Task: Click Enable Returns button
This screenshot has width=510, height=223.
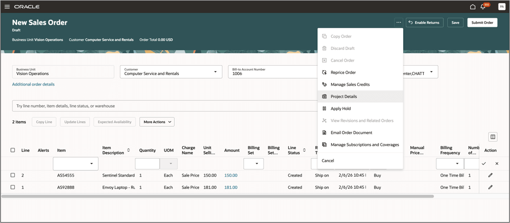Action: coord(425,22)
